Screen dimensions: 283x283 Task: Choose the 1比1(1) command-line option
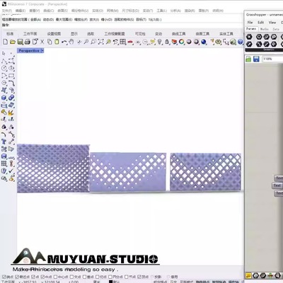pyautogui.click(x=154, y=20)
